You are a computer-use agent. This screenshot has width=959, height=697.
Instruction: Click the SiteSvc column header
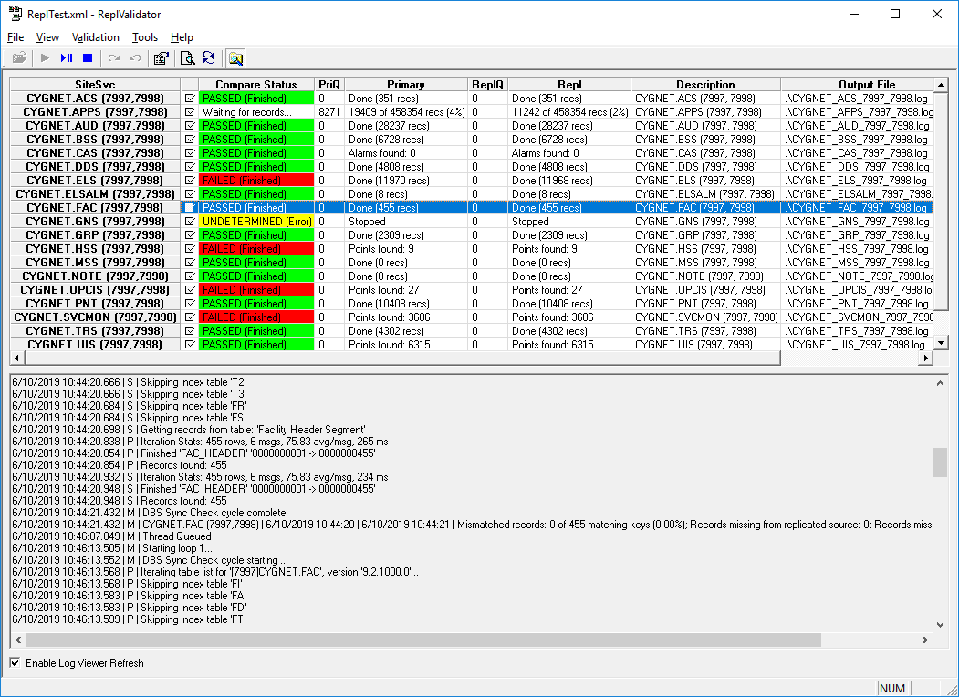pyautogui.click(x=95, y=84)
